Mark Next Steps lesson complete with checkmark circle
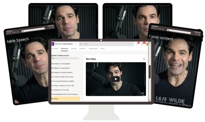This screenshot has height=122, width=205. pyautogui.click(x=144, y=59)
